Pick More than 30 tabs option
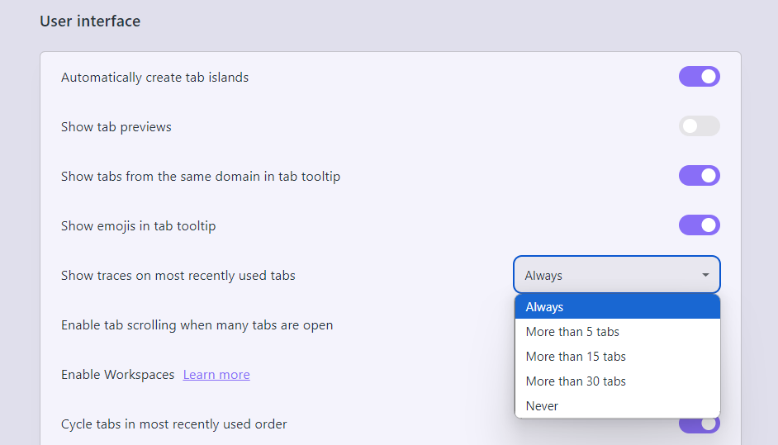Viewport: 778px width, 445px height. click(617, 381)
